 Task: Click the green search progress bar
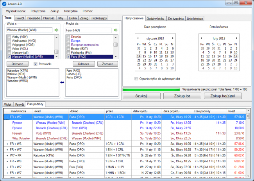(152, 89)
